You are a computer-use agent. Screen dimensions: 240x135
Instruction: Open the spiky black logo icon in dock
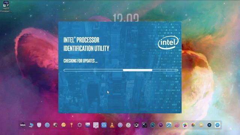coord(23,125)
